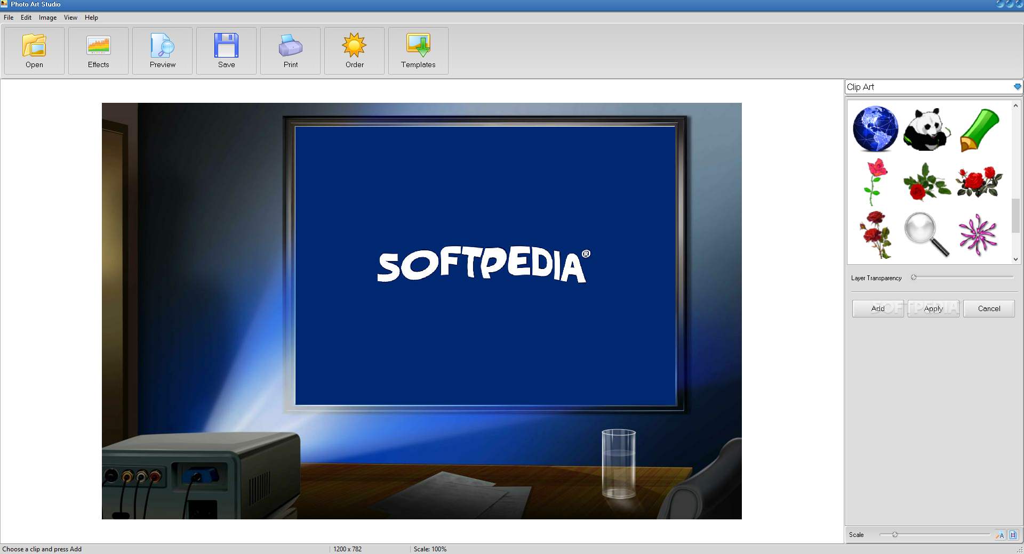Click the text tool icon beside Scale
The width and height of the screenshot is (1024, 554).
pos(1000,535)
